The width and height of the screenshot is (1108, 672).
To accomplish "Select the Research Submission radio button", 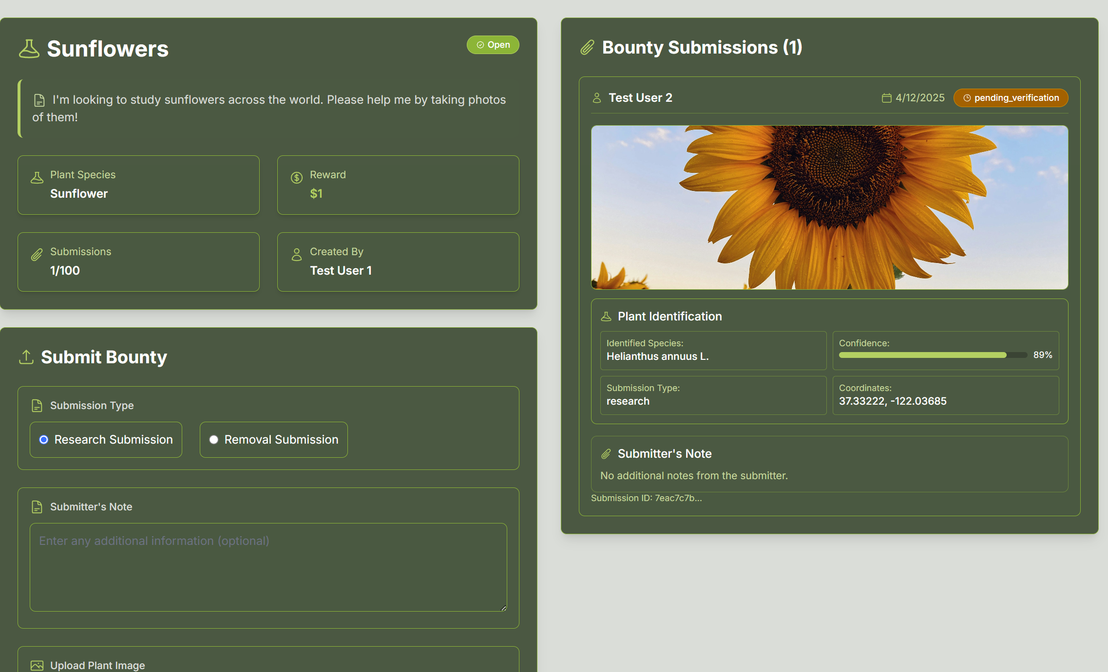I will click(44, 440).
